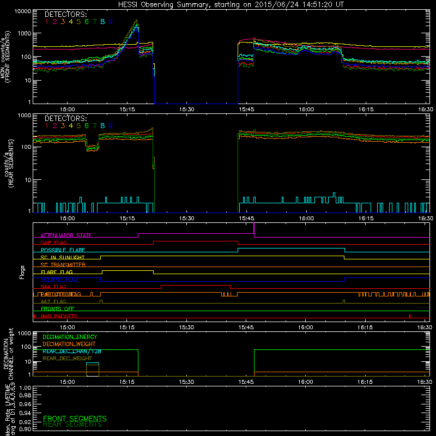Click the DECIMATION_WEIGHT legend entry
The width and height of the screenshot is (436, 436).
click(69, 344)
